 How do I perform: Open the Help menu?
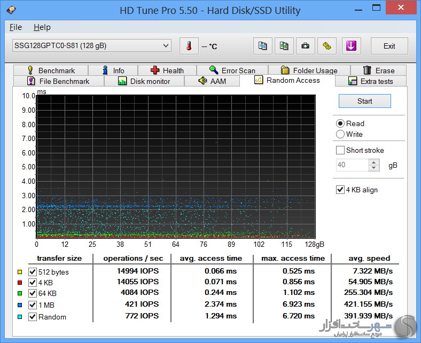tap(42, 27)
